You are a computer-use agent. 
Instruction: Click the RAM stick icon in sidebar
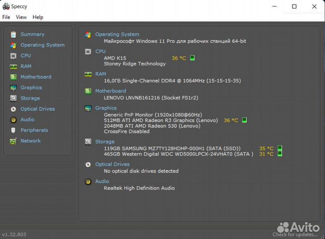pyautogui.click(x=13, y=66)
